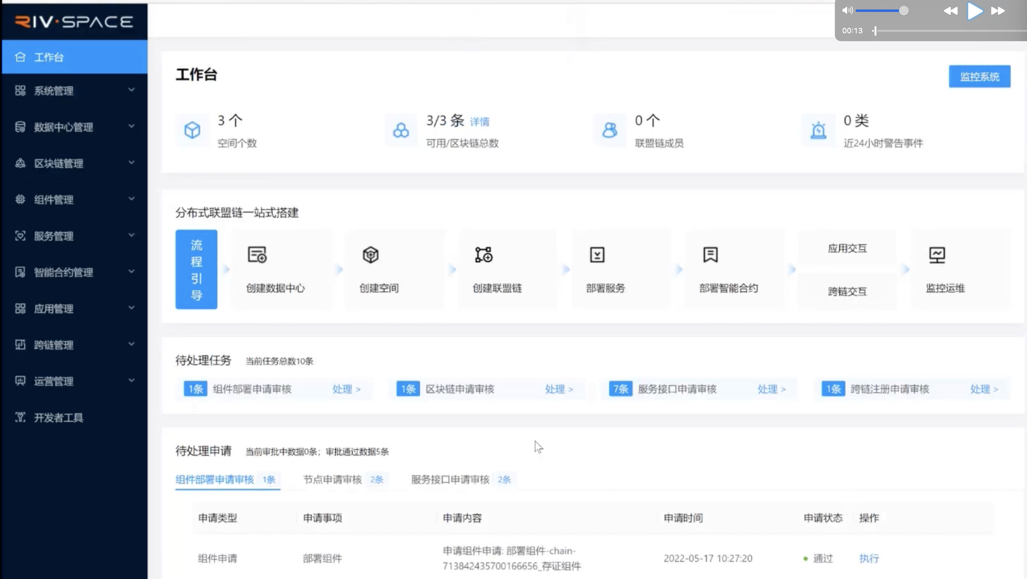The height and width of the screenshot is (579, 1027).
Task: Click the 部署组件 cell in the table
Action: click(x=322, y=558)
